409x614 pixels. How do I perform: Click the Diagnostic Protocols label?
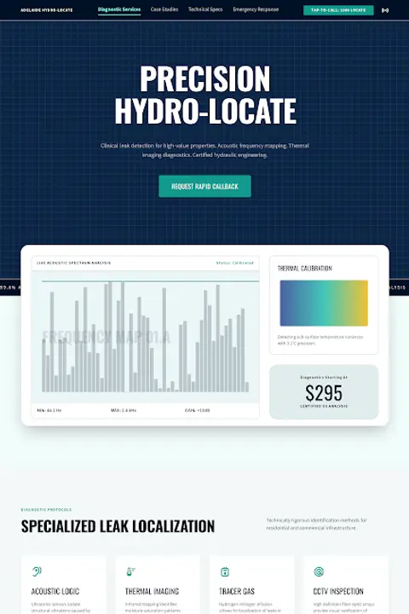coord(46,509)
